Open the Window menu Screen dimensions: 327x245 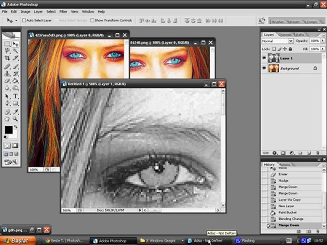[x=88, y=12]
